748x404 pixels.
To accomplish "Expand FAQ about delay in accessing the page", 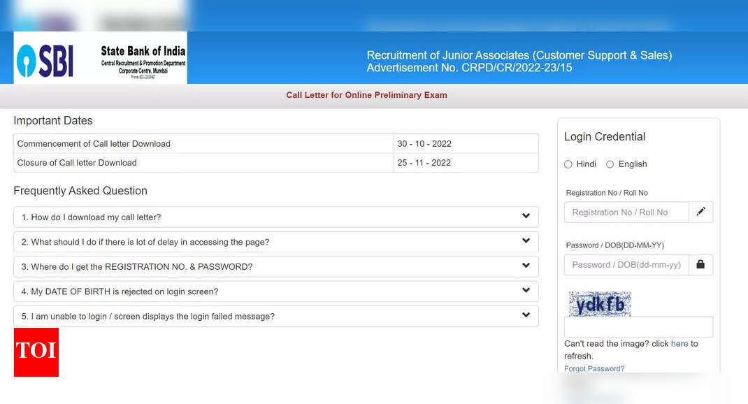I will [x=275, y=242].
